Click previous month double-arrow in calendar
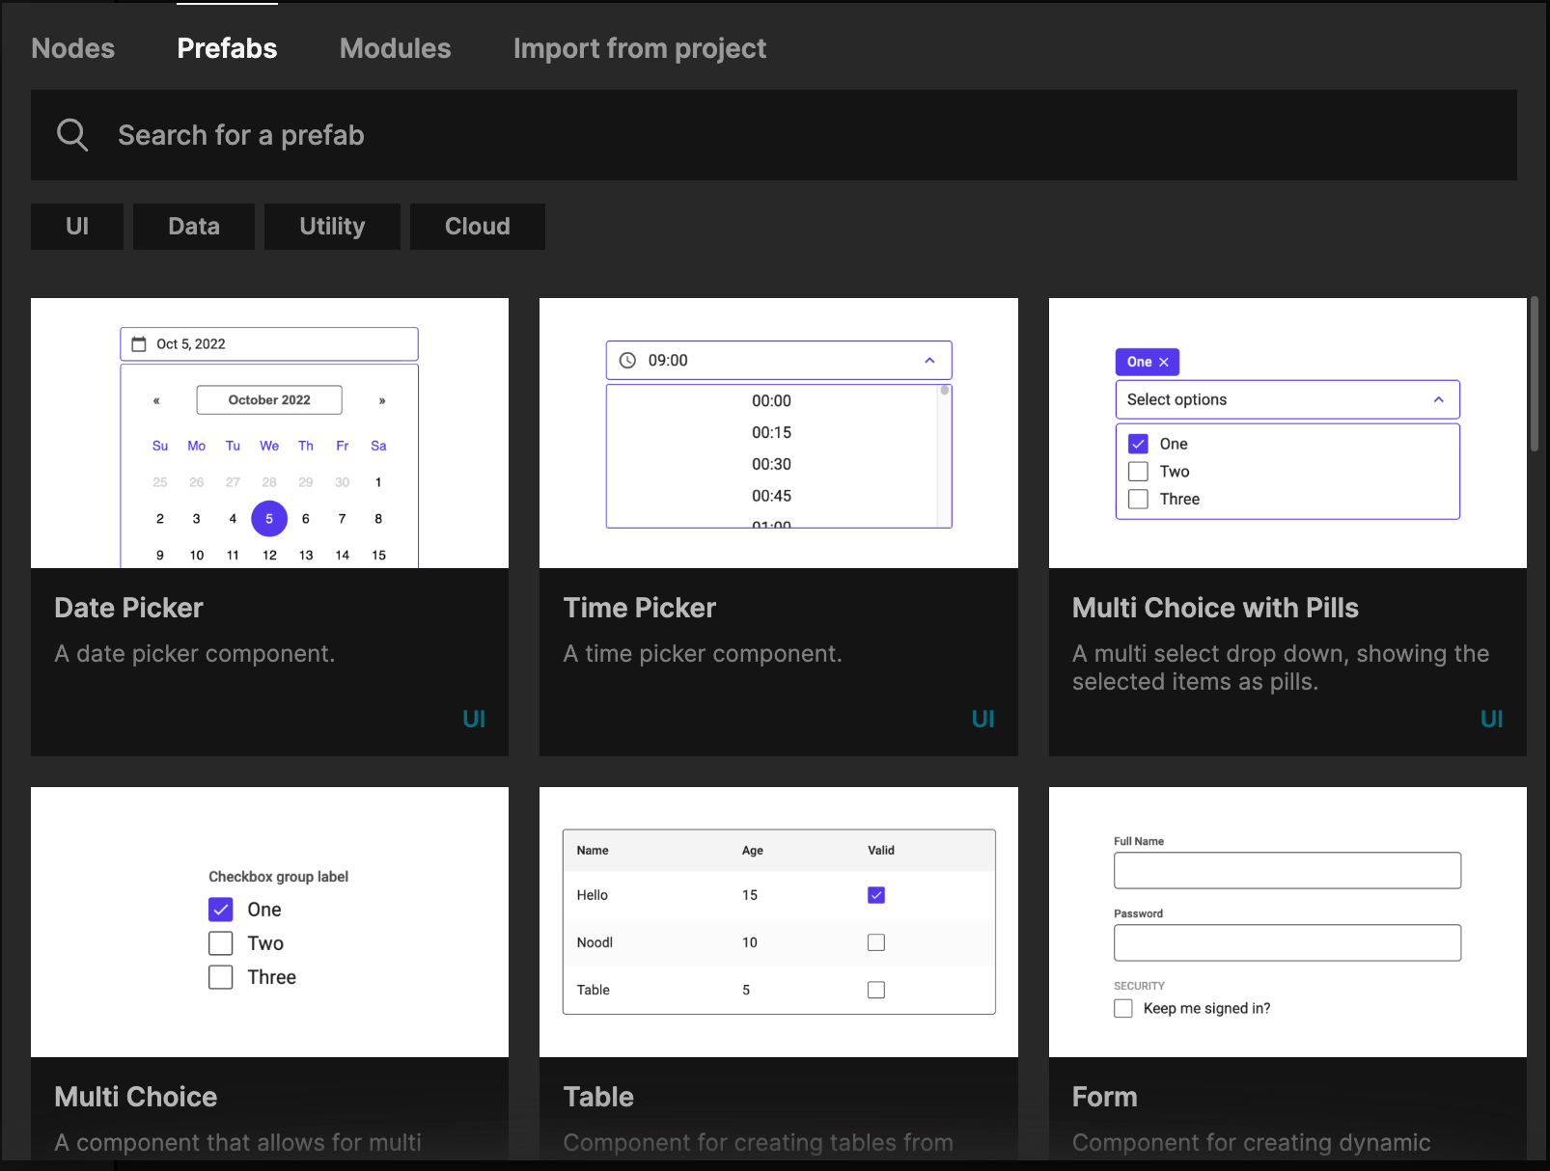The width and height of the screenshot is (1550, 1171). coord(156,400)
